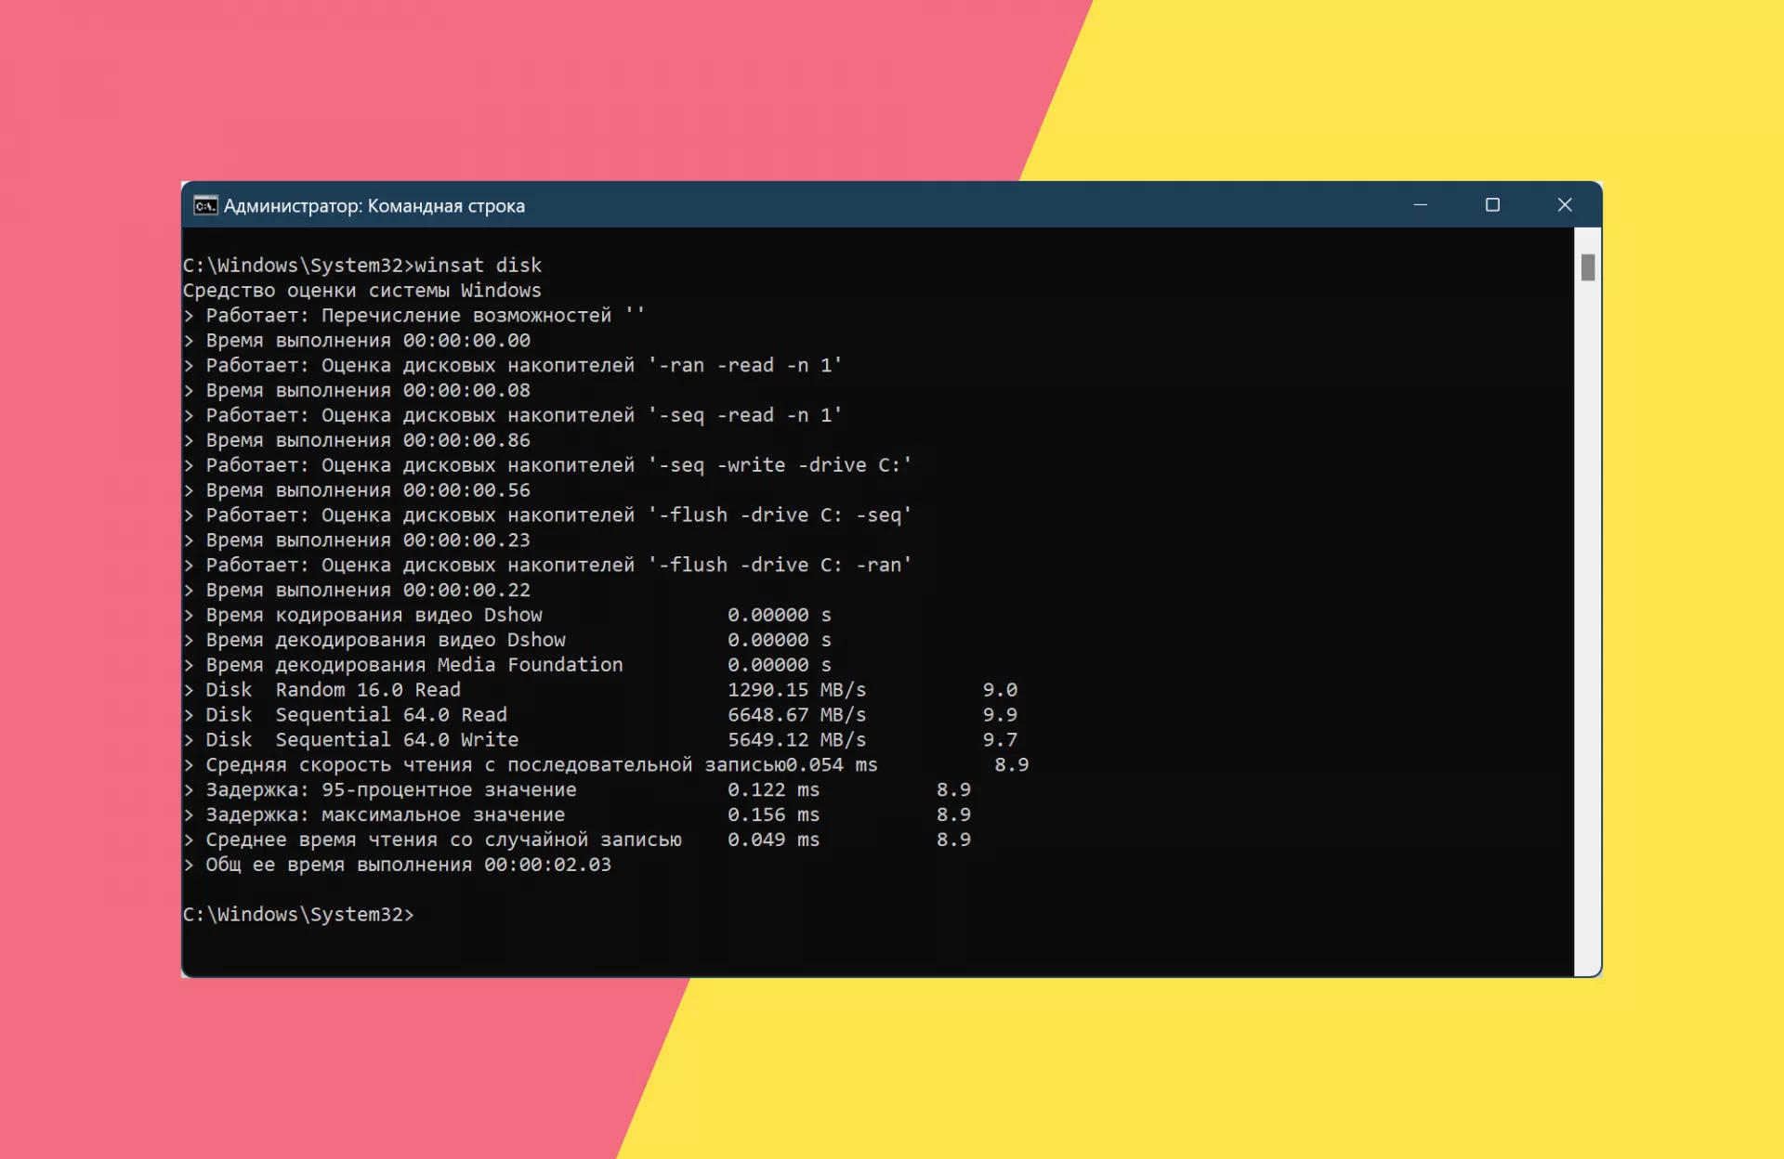Click the 'Средство оценки системы Windows' line
Viewport: 1784px width, 1159px height.
point(361,291)
